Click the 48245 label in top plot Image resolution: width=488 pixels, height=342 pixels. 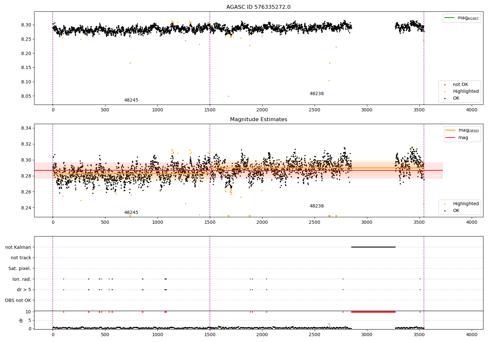pos(131,100)
